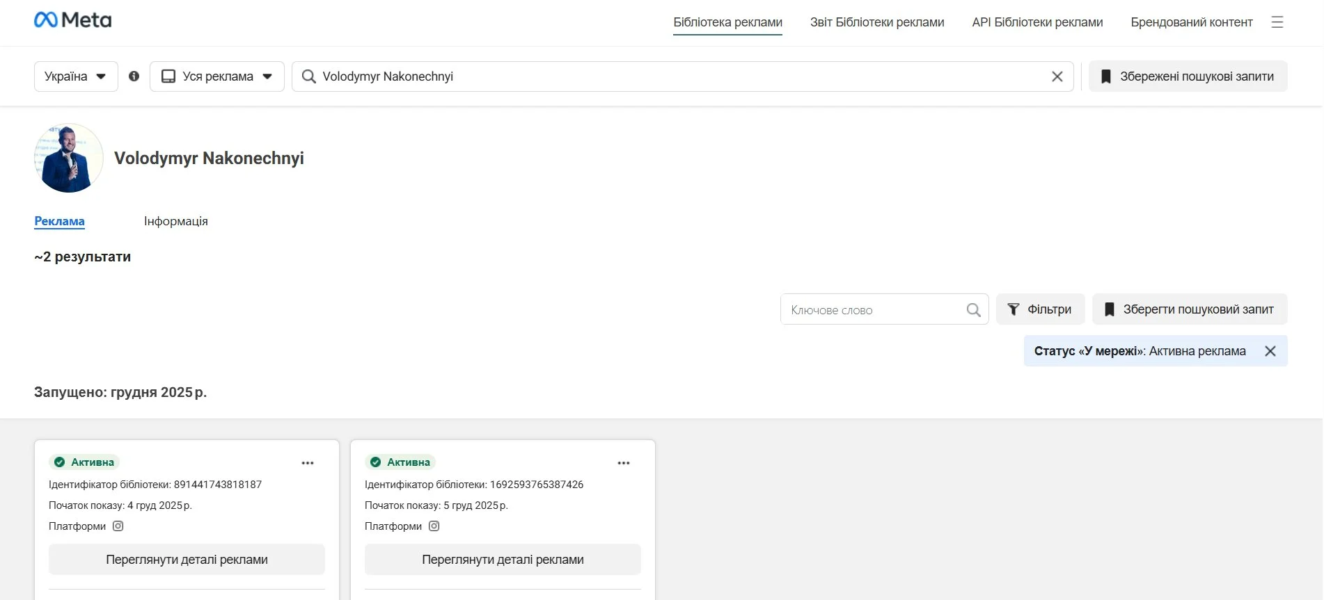Open three-dot menu for ad 1692593765387426
The width and height of the screenshot is (1324, 600).
click(624, 463)
